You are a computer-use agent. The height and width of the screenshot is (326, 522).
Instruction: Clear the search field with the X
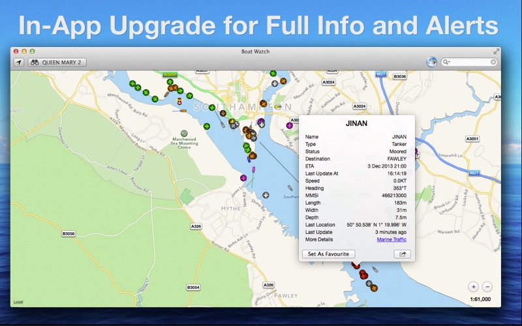coord(493,63)
